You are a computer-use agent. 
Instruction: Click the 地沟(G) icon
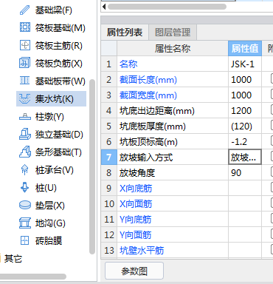click(x=25, y=223)
